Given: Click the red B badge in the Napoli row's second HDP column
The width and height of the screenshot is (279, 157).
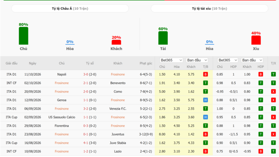Looking at the screenshot, I should [x=261, y=74].
